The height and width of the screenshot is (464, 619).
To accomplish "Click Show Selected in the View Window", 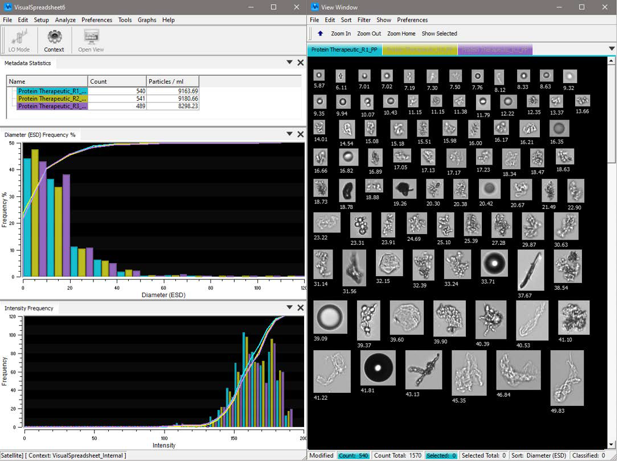I will pos(439,33).
